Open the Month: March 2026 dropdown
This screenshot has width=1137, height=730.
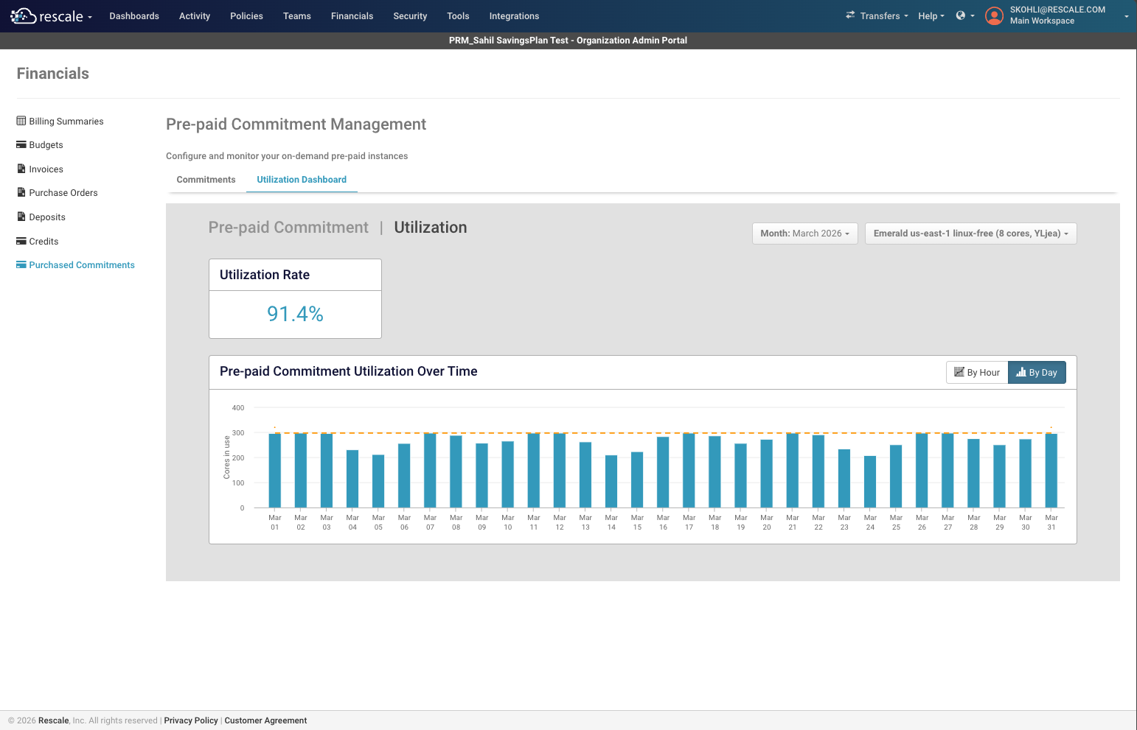tap(805, 234)
